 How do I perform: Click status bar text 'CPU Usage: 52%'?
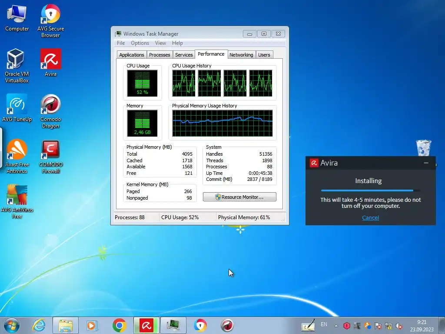[x=180, y=217]
